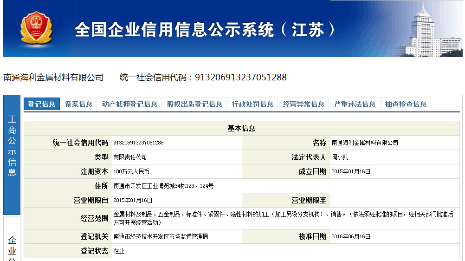The width and height of the screenshot is (465, 261).
Task: Click the 核准日期 label
Action: click(x=312, y=237)
